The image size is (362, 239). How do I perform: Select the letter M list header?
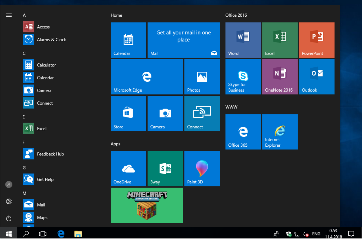point(25,193)
